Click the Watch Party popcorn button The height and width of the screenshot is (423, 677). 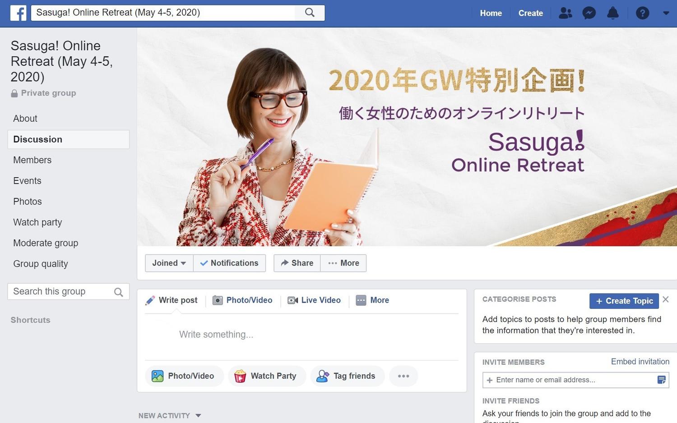click(267, 376)
